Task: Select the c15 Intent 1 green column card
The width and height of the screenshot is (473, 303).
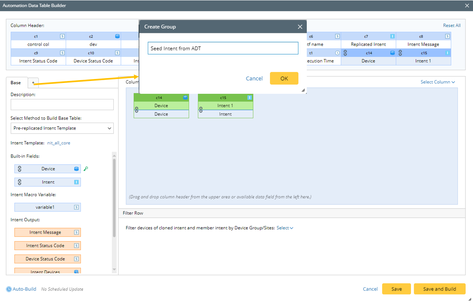Action: pyautogui.click(x=225, y=106)
